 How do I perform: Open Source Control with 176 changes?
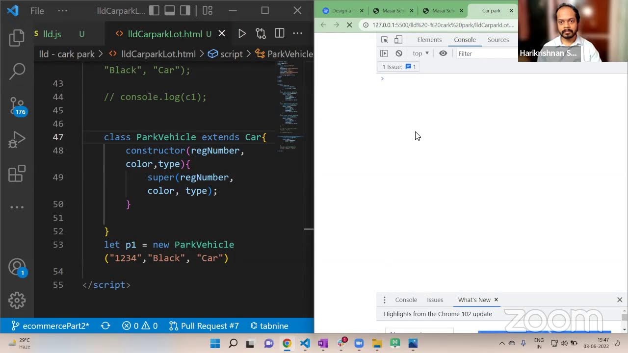17,106
